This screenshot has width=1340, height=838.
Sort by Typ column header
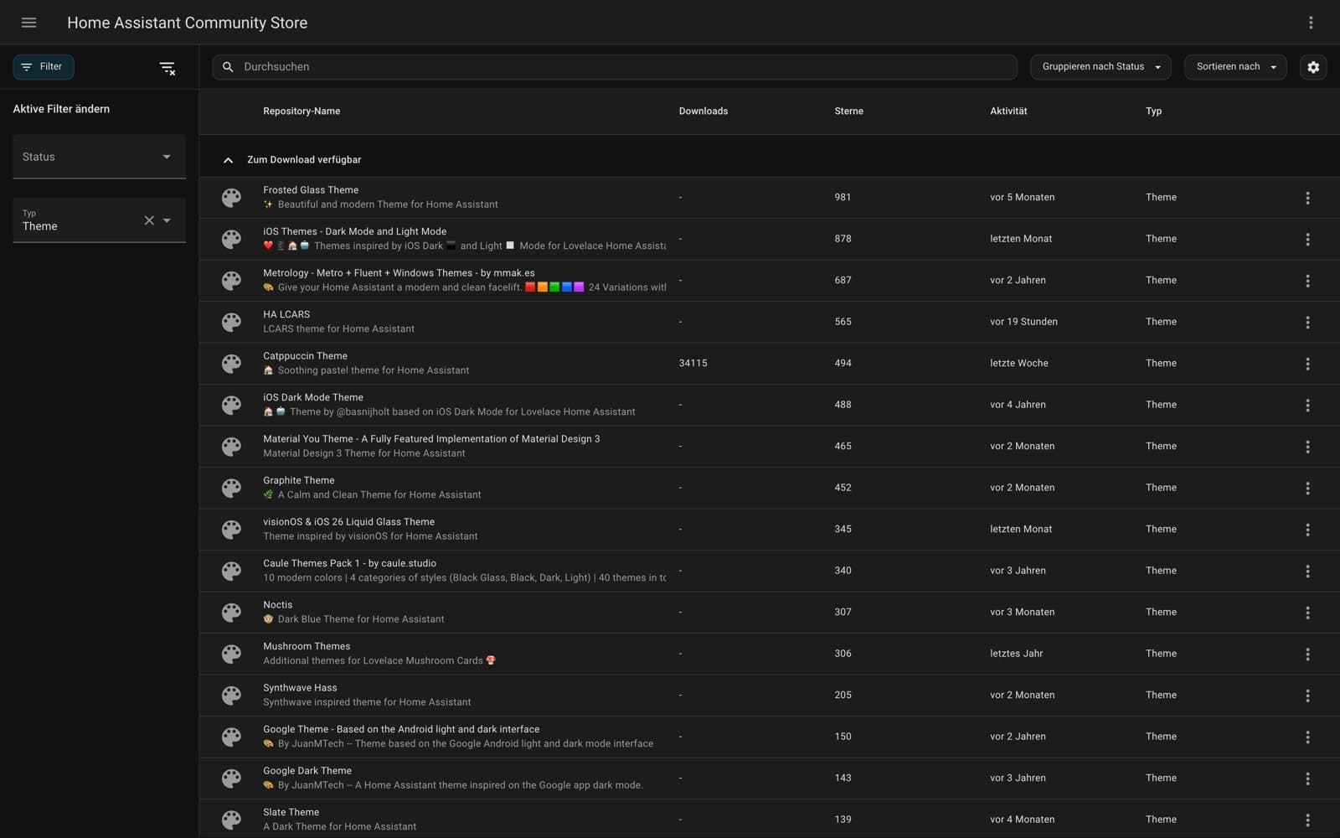pos(1153,111)
